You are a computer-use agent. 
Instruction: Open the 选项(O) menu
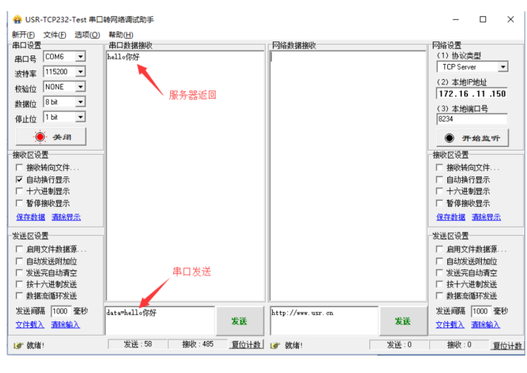pyautogui.click(x=87, y=35)
